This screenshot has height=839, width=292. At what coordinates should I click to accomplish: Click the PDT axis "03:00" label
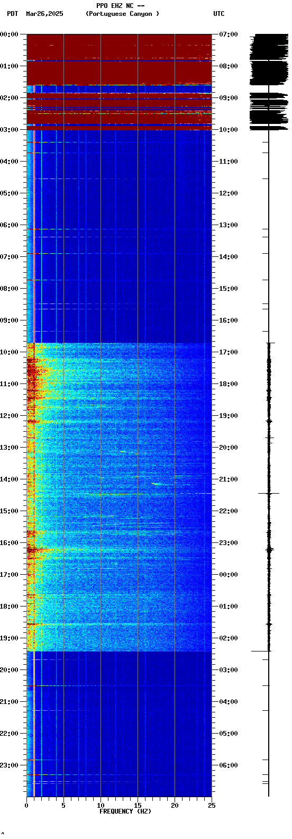10,130
